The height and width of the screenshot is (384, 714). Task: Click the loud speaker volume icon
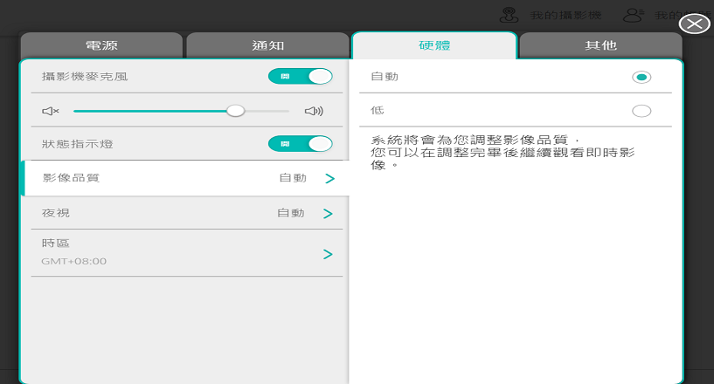(x=314, y=111)
